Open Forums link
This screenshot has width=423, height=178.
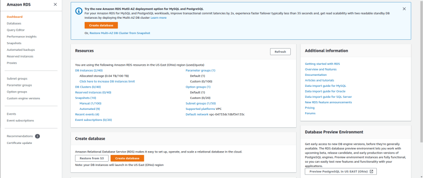click(310, 113)
